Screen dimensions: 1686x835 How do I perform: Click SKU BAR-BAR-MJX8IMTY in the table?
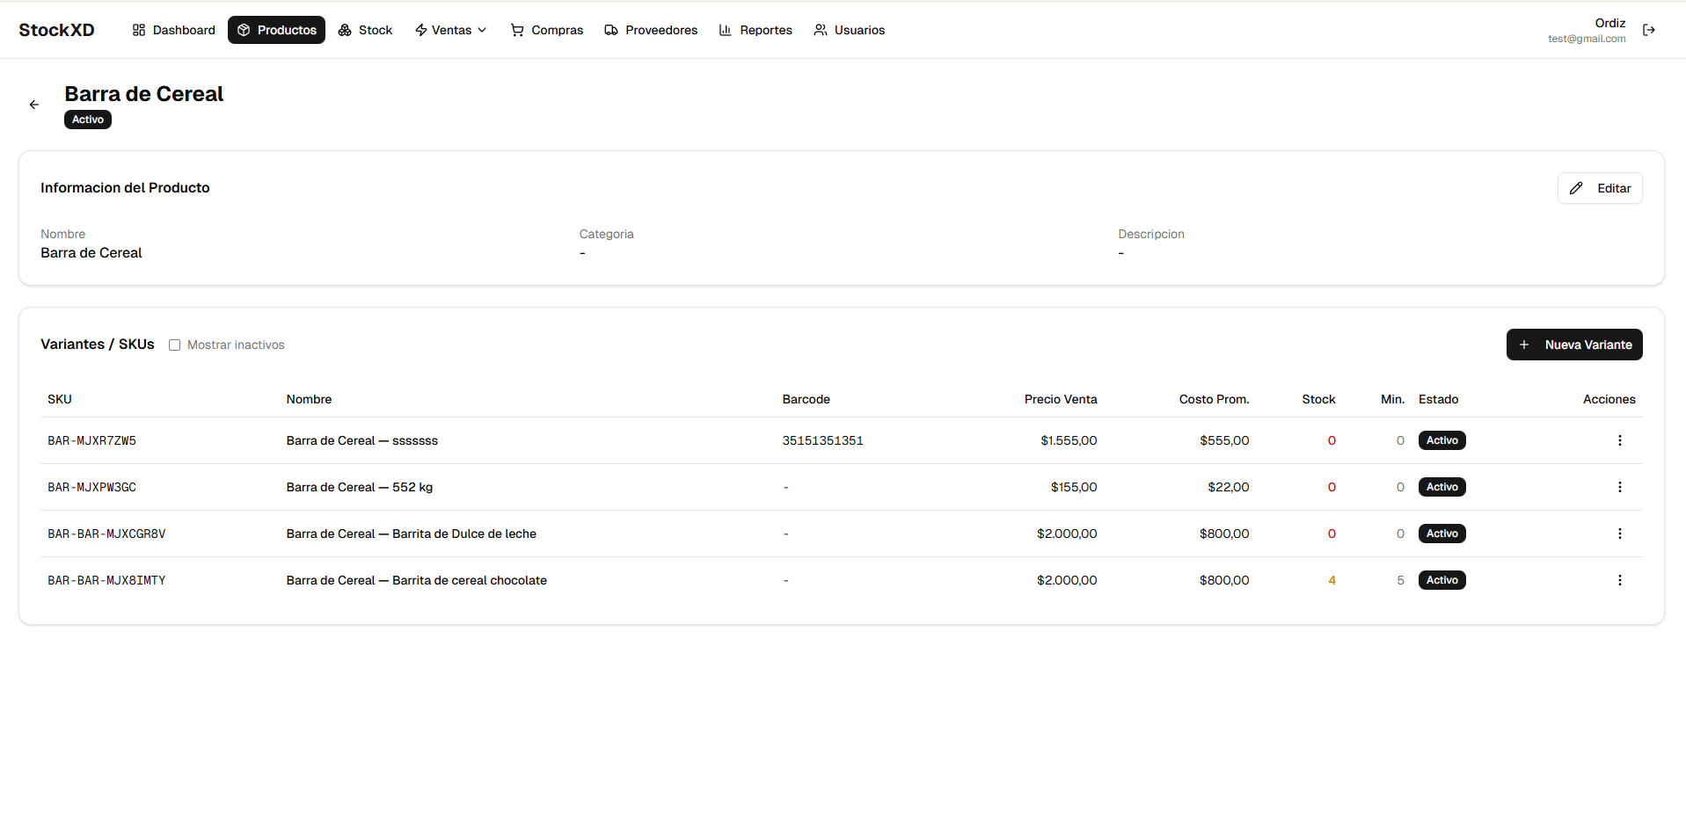[x=106, y=580]
